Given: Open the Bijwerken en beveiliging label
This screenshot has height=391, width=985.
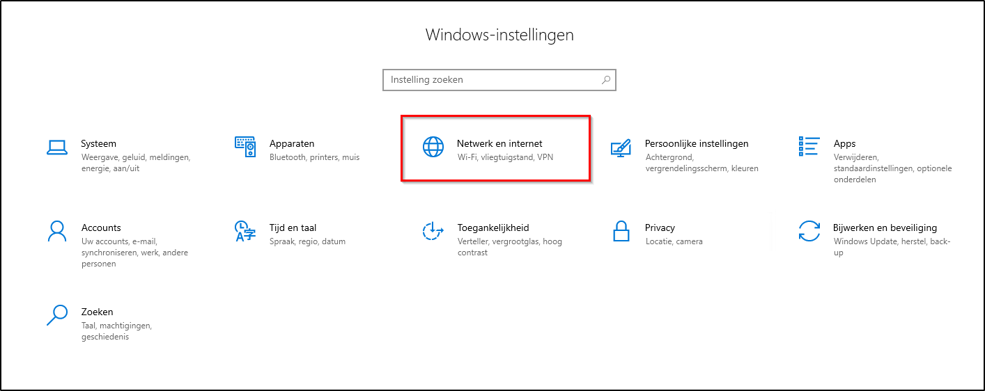Looking at the screenshot, I should 885,228.
